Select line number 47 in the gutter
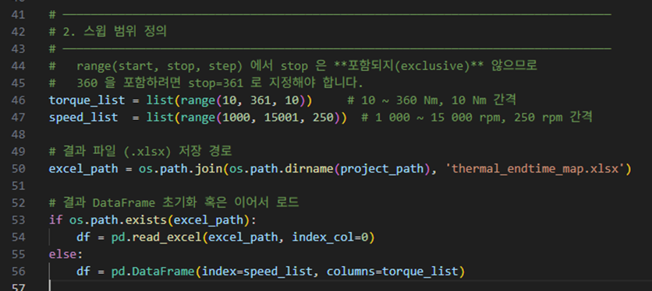 (17, 117)
